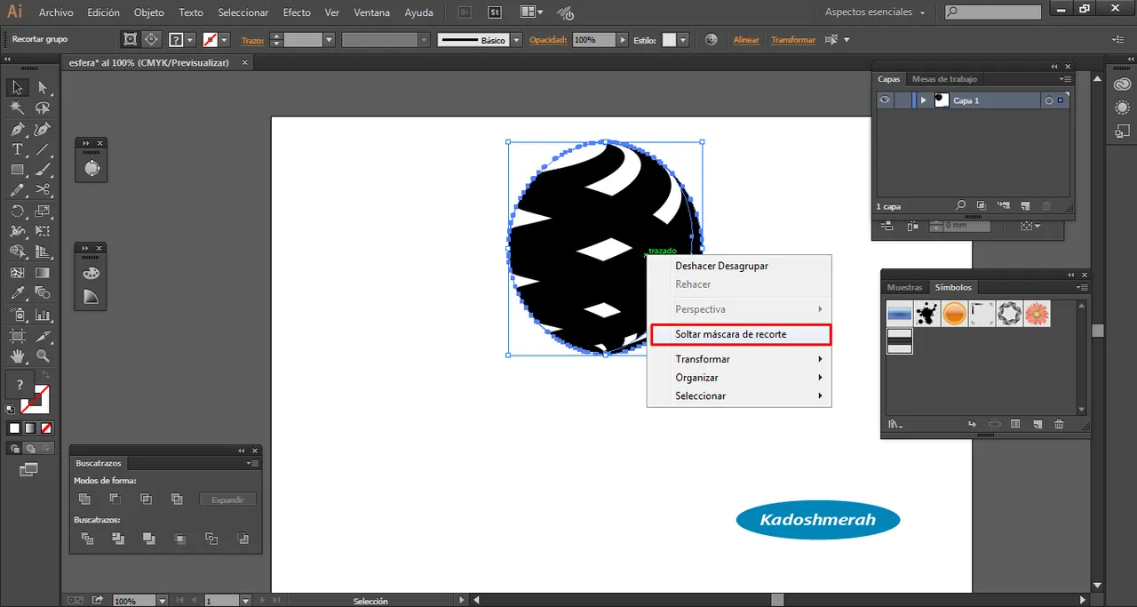Swap fill and stroke arrows
Screen dimensions: 1137x607
(x=45, y=375)
